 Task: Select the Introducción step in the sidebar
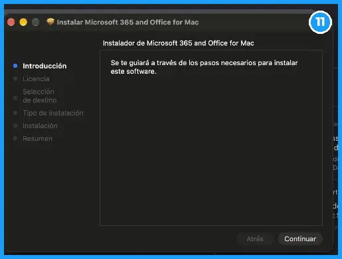(x=44, y=66)
